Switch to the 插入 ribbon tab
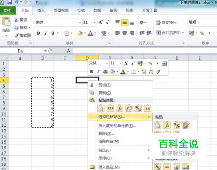 coord(41,10)
